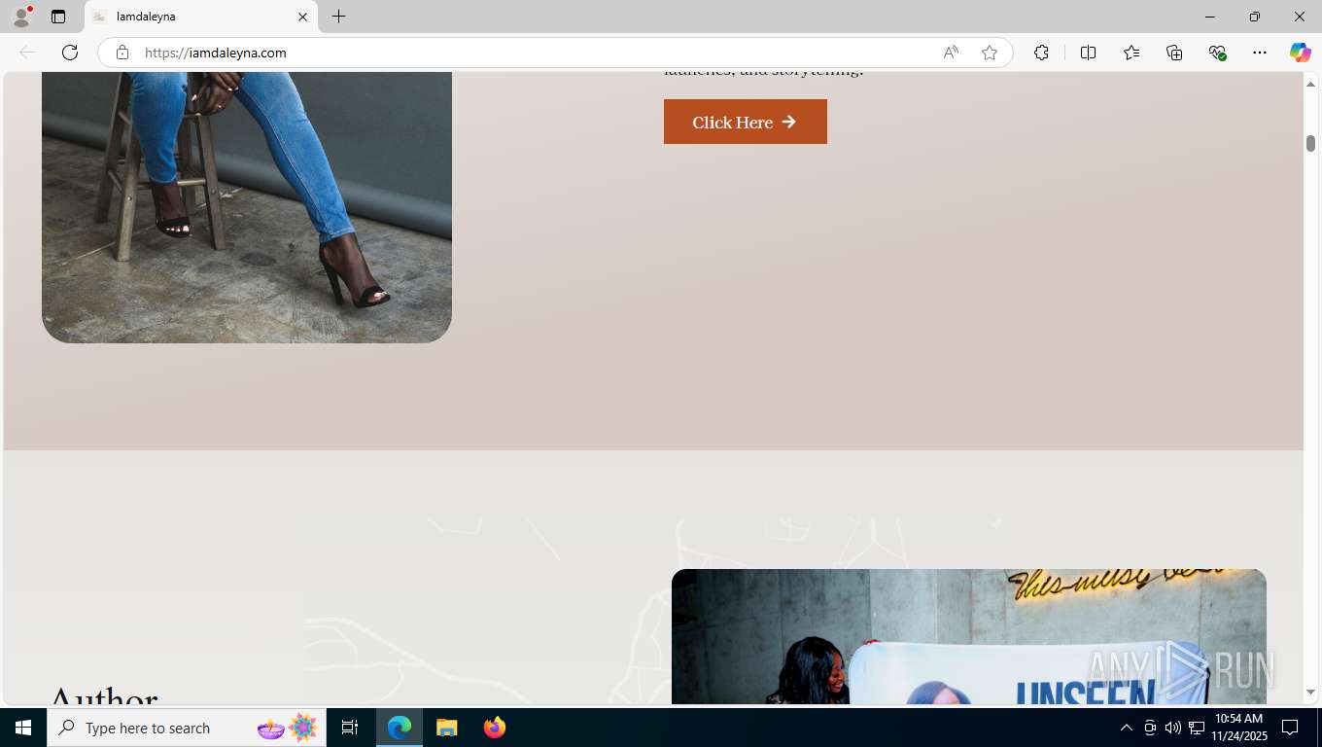
Task: Open File Explorer from the taskbar
Action: 446,728
